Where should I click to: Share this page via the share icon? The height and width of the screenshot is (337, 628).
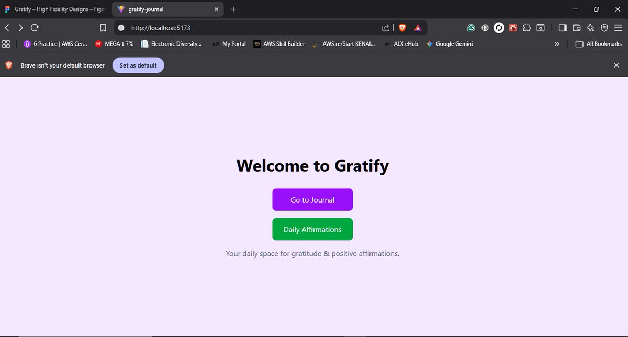(386, 28)
